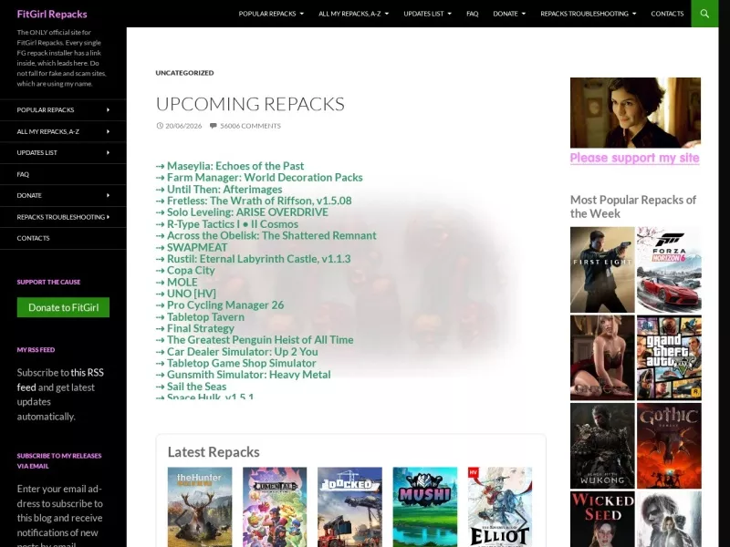Click the comments speech bubble icon
This screenshot has width=730, height=547.
tap(213, 126)
